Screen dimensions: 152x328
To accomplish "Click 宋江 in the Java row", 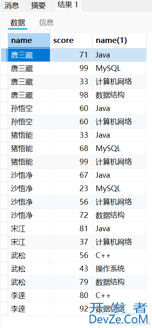I will click(x=29, y=229).
